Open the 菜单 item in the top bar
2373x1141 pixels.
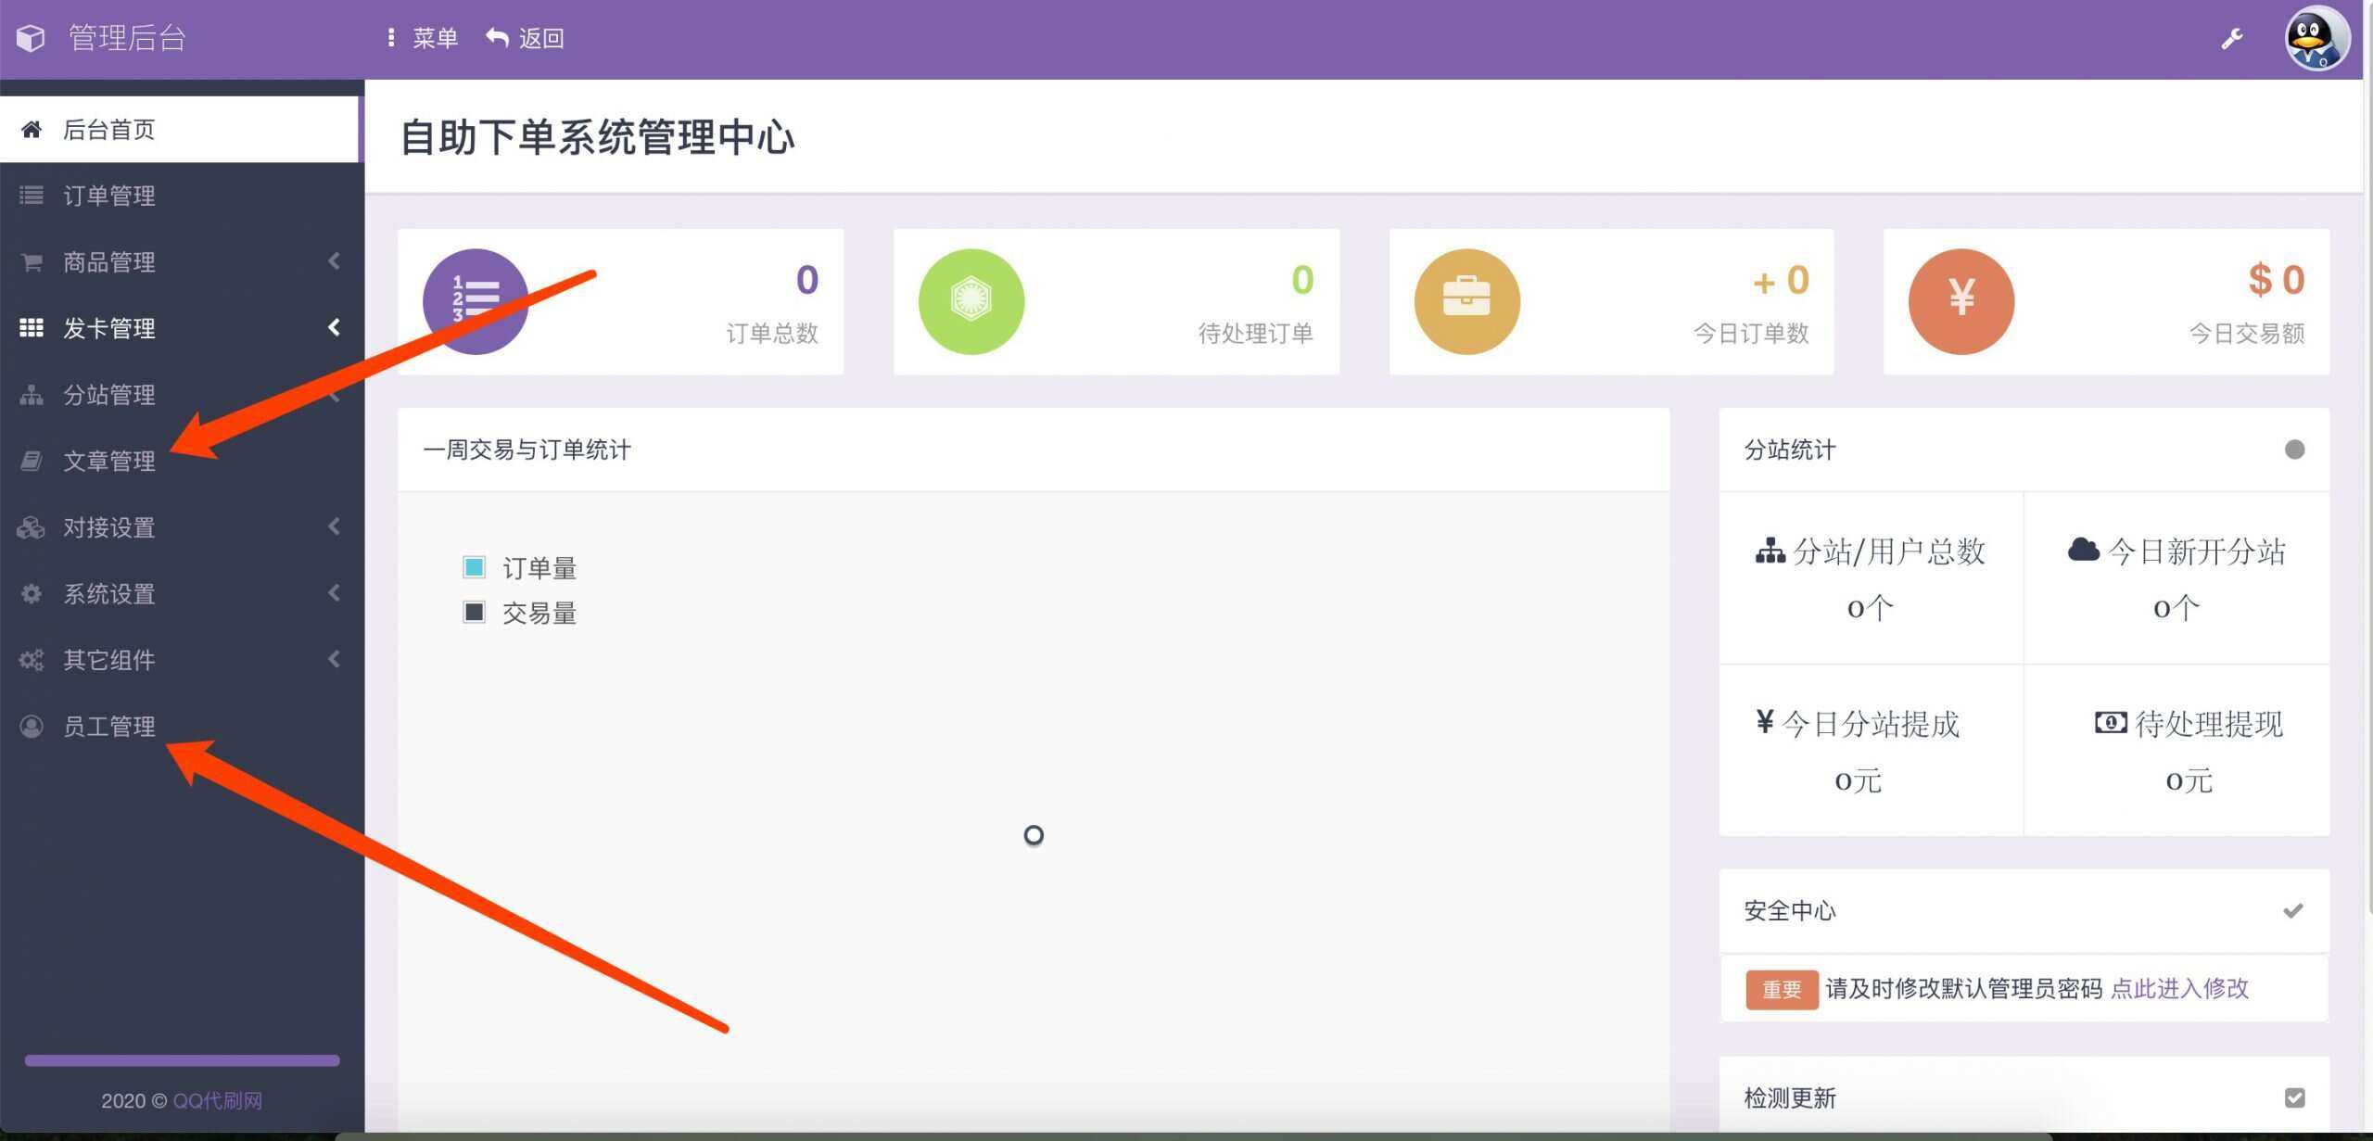pyautogui.click(x=435, y=38)
